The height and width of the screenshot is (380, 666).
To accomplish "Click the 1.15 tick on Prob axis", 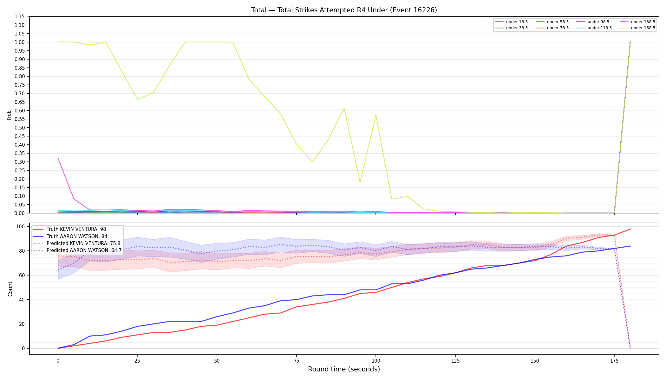I will [19, 16].
